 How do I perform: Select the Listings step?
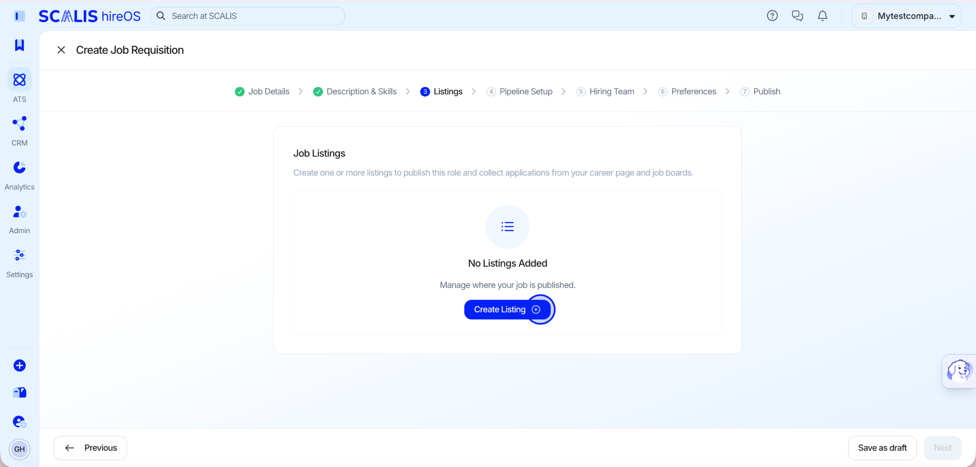441,92
